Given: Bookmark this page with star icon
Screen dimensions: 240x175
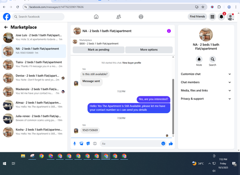Looking at the screenshot, I should [203, 7].
